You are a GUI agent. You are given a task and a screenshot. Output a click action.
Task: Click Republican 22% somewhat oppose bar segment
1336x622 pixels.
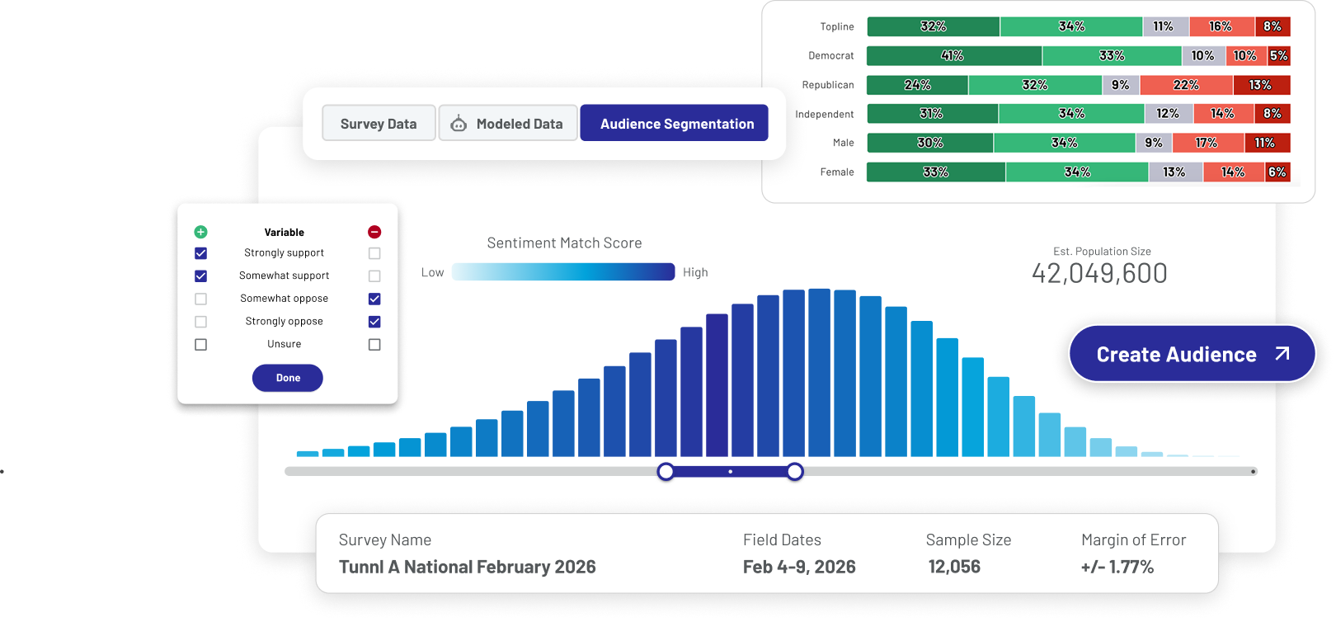tap(1186, 85)
